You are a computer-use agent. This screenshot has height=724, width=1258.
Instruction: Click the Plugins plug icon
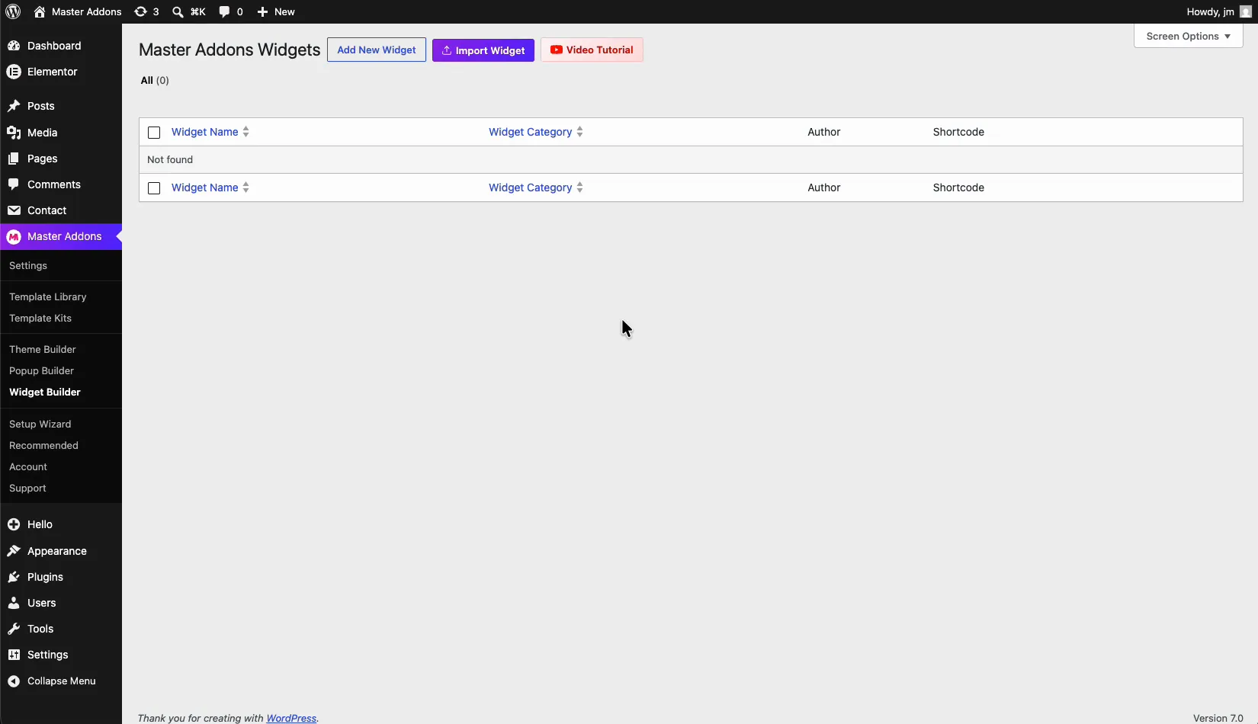click(14, 577)
